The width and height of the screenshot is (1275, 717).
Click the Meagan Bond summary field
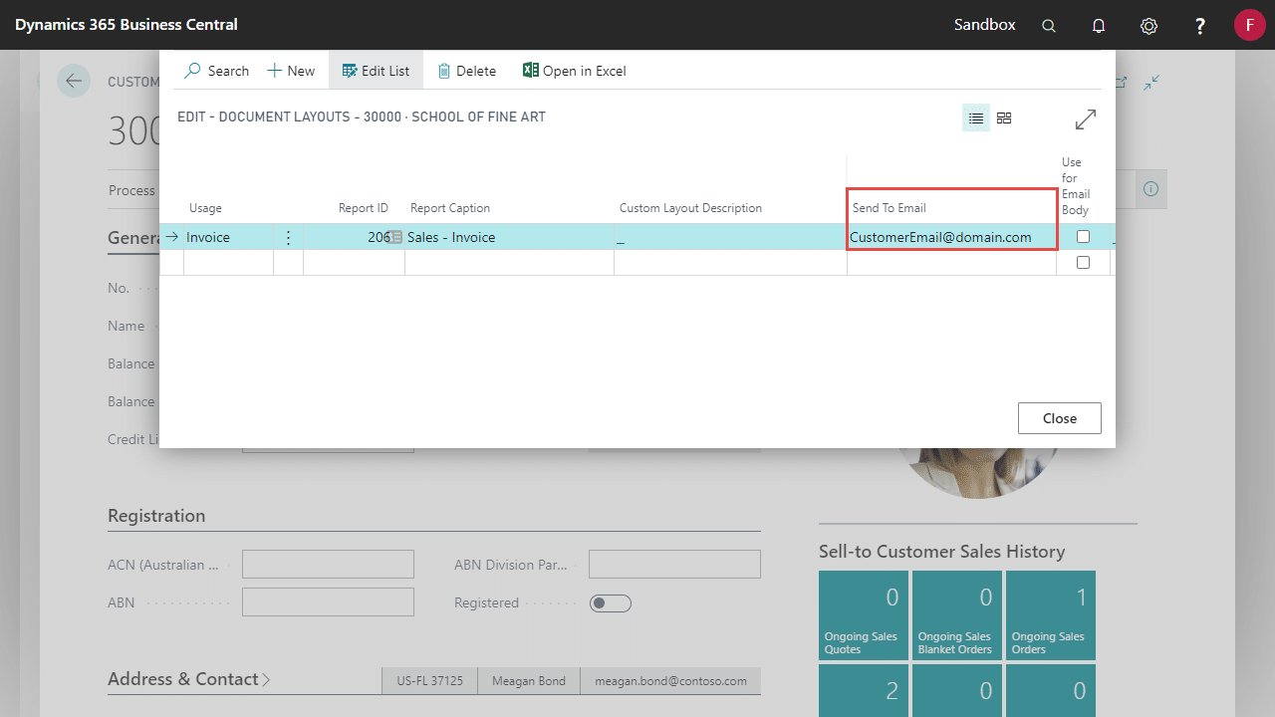coord(529,681)
